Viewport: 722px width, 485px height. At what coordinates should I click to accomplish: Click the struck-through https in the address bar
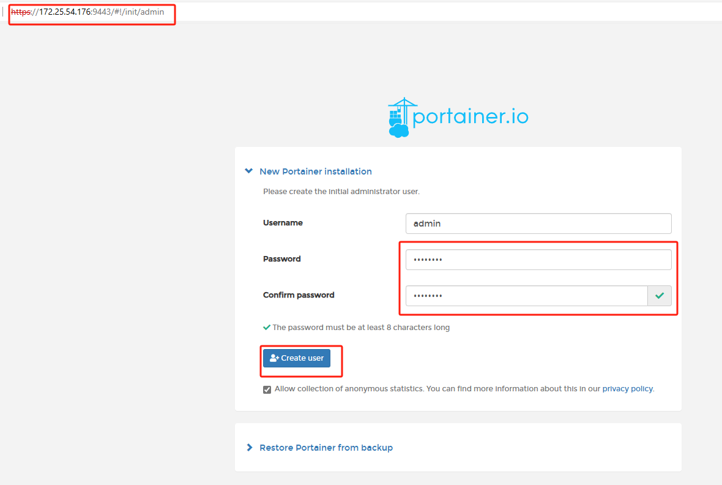(21, 12)
